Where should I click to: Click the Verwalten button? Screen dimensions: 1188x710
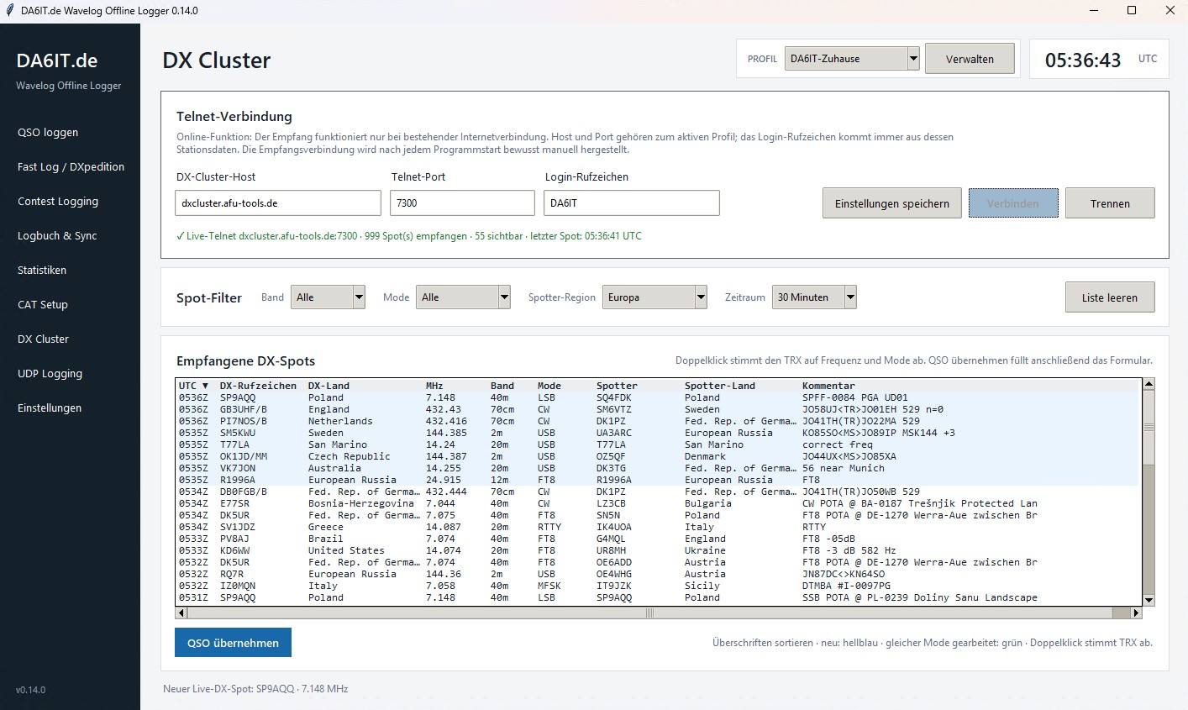pos(970,59)
